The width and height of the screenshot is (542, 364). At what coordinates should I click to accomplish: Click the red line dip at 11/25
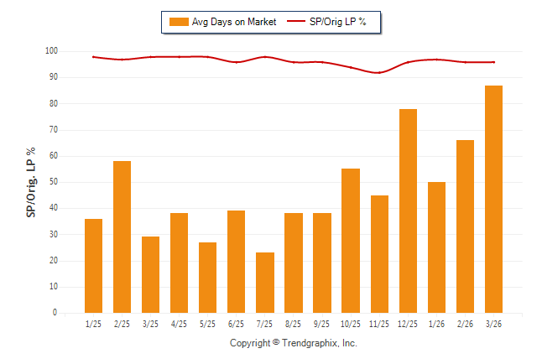379,73
